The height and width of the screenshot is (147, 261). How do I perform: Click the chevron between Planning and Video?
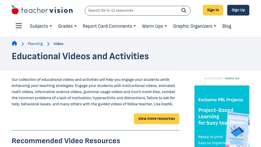tap(48, 44)
